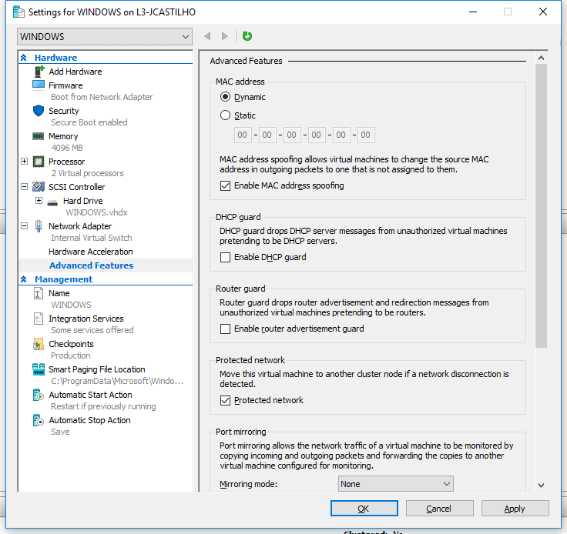
Task: Click the Memory chip icon
Action: pyautogui.click(x=39, y=136)
